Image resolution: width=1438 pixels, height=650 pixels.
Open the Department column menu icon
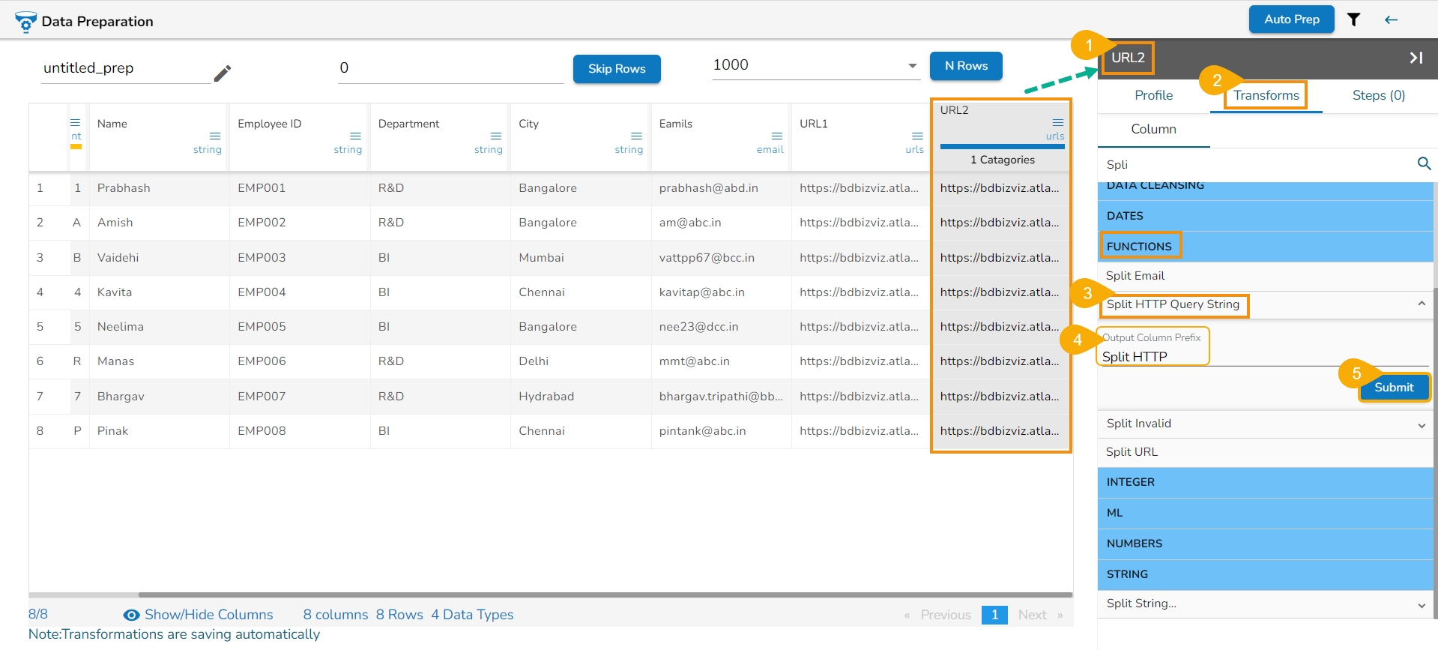click(x=495, y=136)
